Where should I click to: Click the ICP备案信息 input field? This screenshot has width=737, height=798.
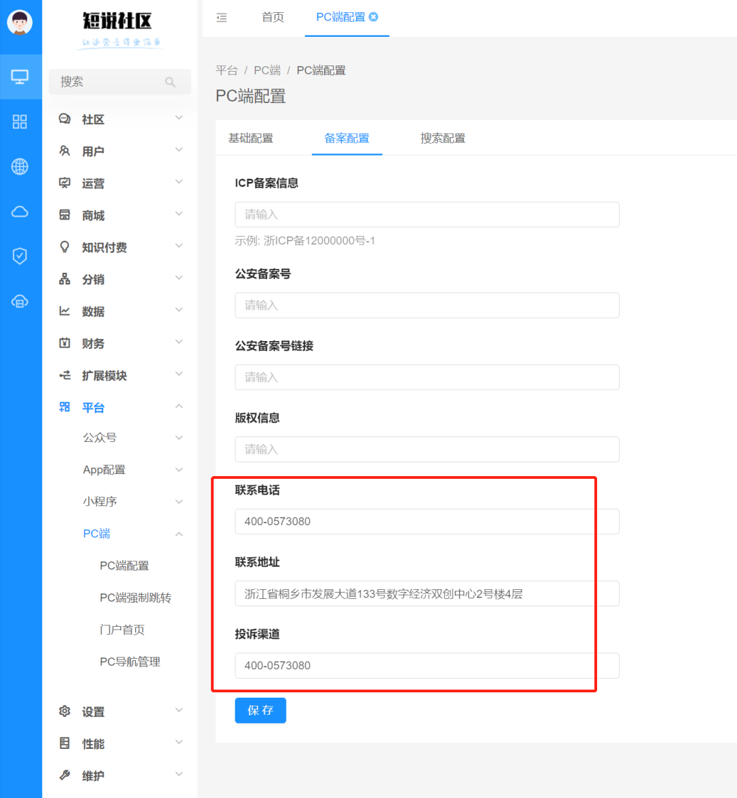(x=427, y=214)
